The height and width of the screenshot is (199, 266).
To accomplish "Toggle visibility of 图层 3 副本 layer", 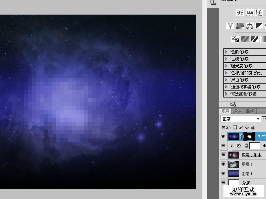I will click(x=223, y=155).
